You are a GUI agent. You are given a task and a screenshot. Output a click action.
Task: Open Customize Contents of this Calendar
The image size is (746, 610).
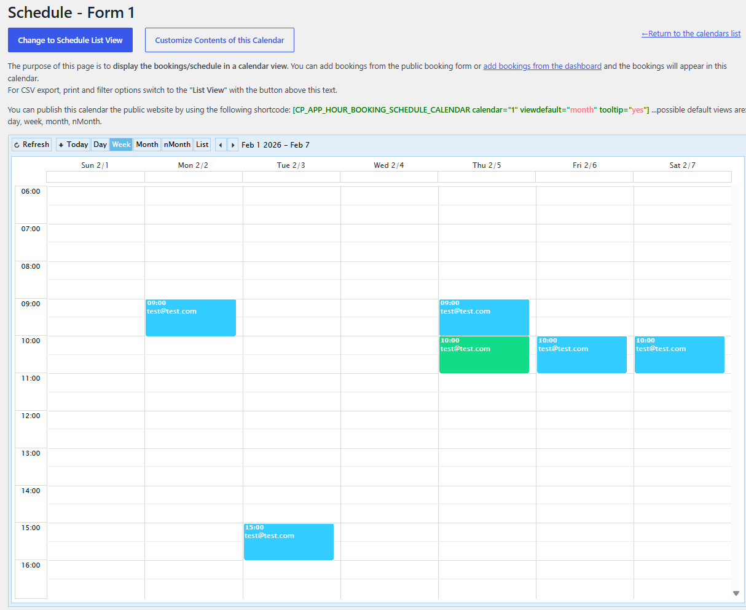[x=219, y=39]
